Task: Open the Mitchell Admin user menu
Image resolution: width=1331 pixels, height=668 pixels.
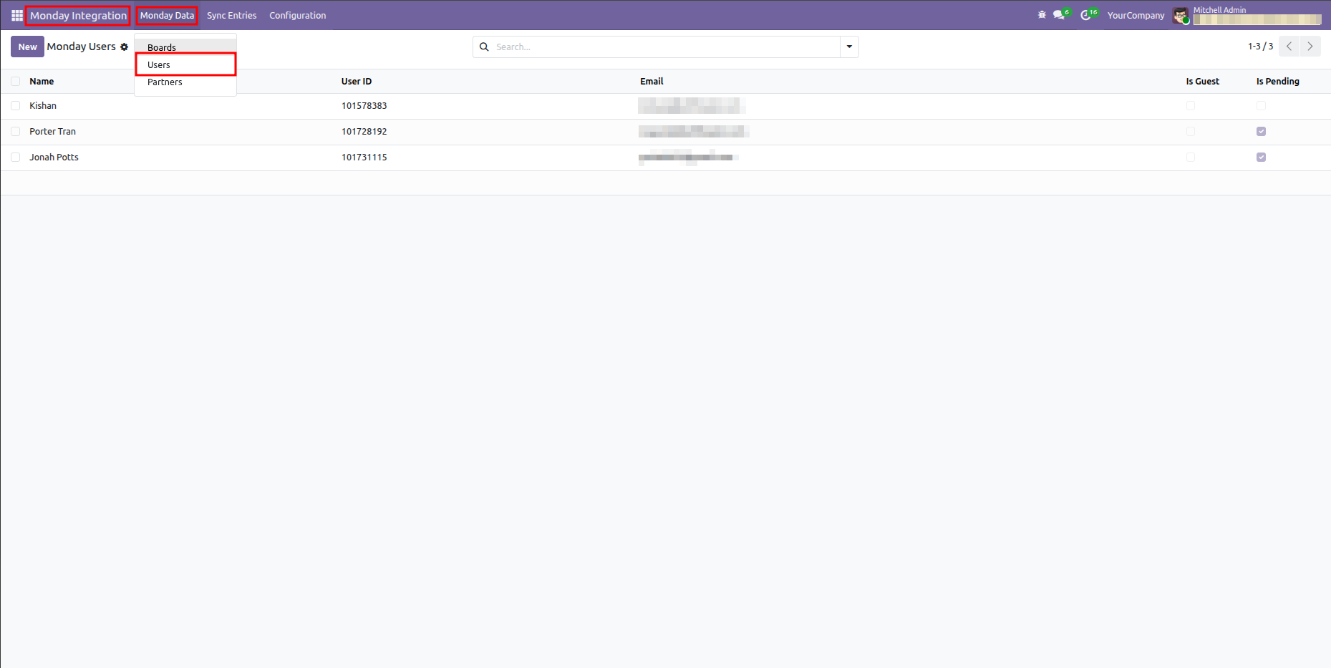Action: [x=1247, y=15]
